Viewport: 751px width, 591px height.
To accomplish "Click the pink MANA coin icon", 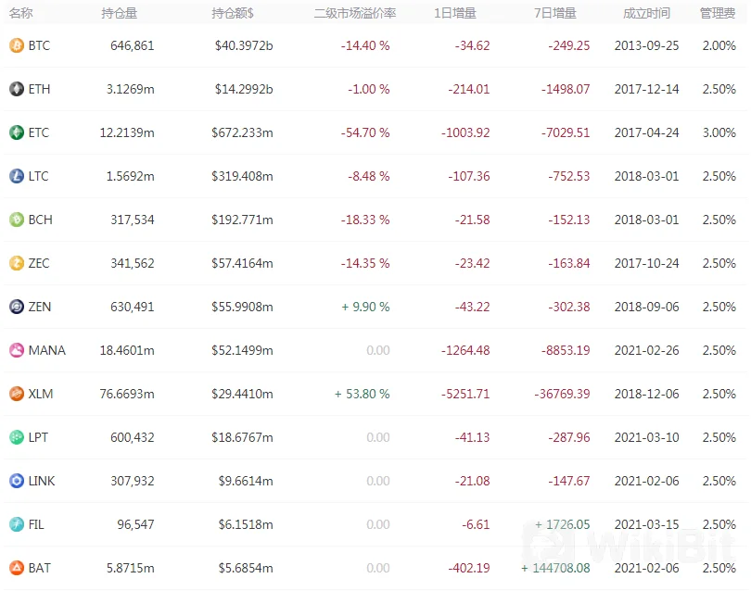I will coord(17,350).
